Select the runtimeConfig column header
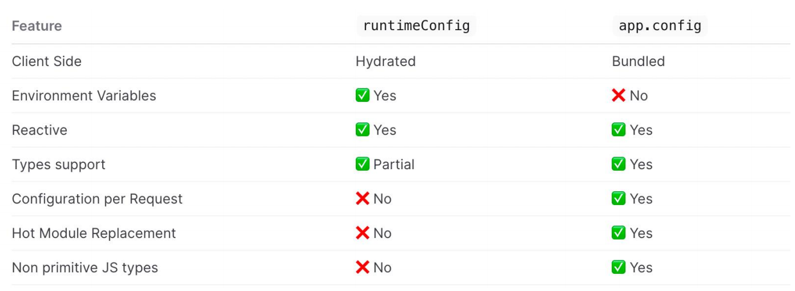Image resolution: width=795 pixels, height=291 pixels. click(416, 26)
